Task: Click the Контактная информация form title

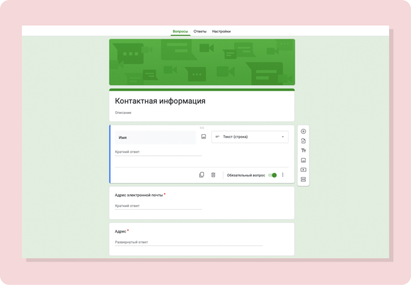Action: (160, 101)
